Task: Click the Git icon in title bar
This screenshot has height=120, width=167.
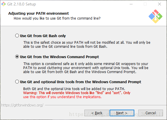Action: [x=3, y=4]
